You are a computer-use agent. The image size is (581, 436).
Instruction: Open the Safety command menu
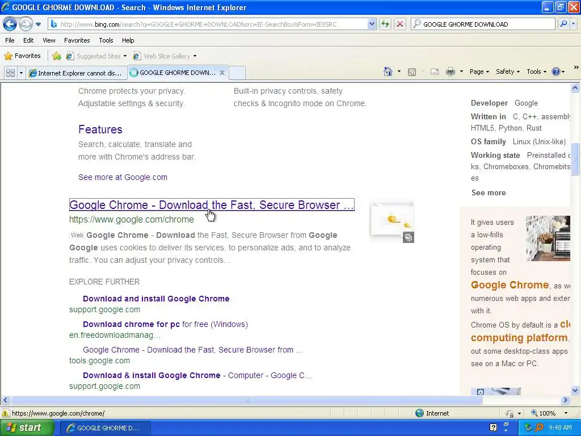(x=508, y=72)
